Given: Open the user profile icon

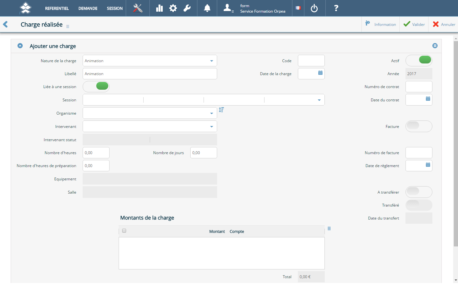Looking at the screenshot, I should point(228,8).
